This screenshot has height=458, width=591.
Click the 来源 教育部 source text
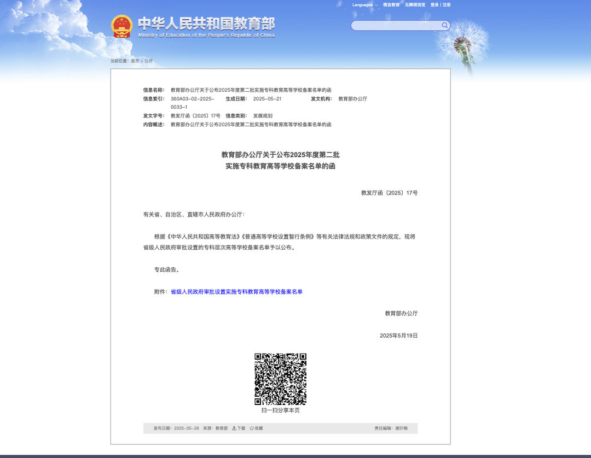215,428
